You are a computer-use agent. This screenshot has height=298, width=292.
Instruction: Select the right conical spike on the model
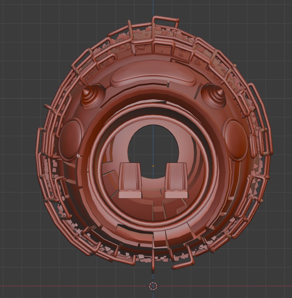click(213, 96)
